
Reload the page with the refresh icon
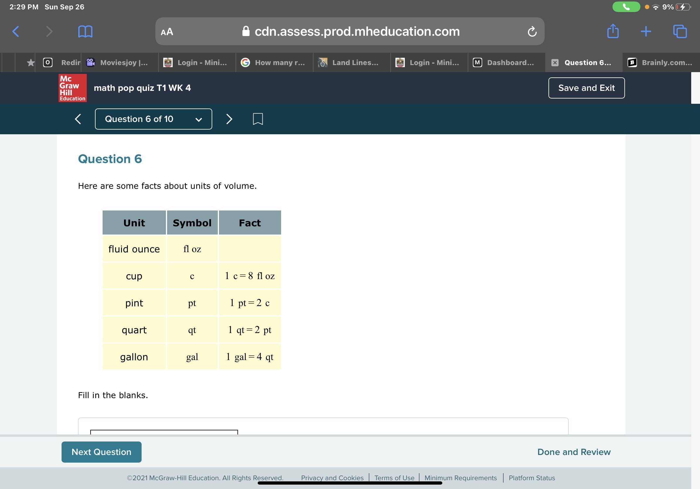tap(532, 31)
